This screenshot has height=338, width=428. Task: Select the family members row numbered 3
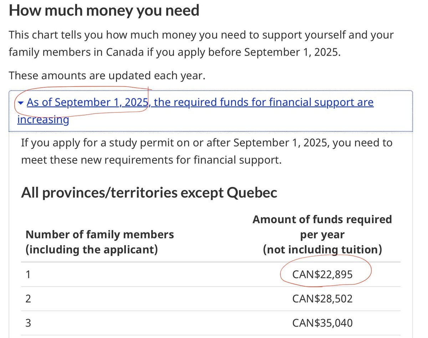210,323
